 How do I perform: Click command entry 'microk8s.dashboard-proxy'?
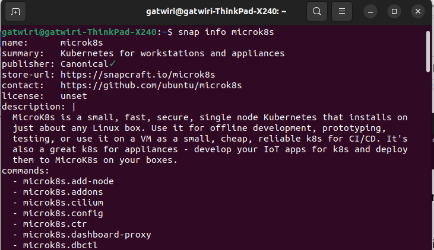87,235
